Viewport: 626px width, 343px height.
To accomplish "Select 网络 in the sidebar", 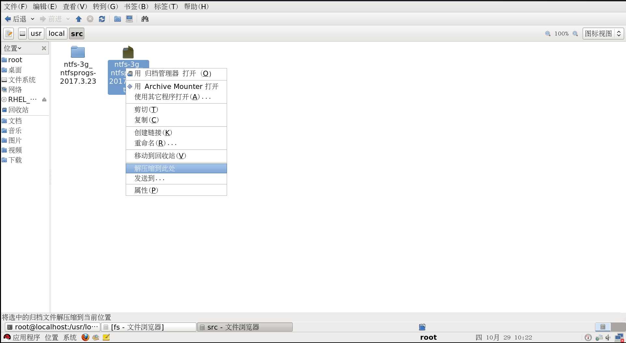I will tap(25, 90).
